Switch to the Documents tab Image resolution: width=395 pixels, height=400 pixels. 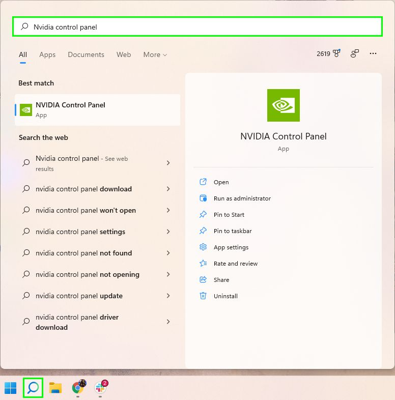(86, 54)
